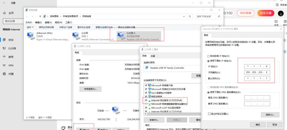Screen dimensions: 287x130
Task: Toggle Microsoft 网络的文件和打印机共享 checkbox
Action: click(x=146, y=89)
